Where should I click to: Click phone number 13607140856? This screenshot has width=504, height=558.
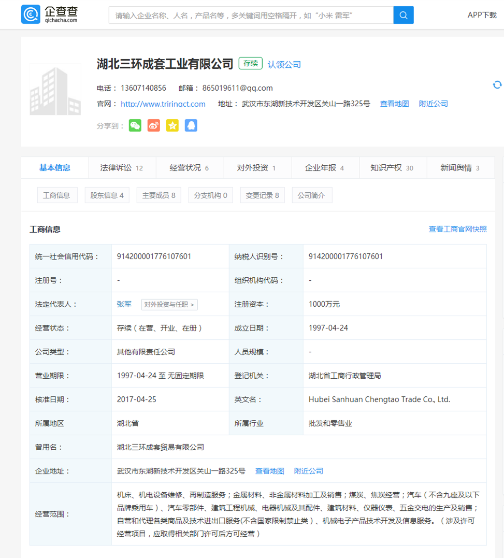(143, 88)
